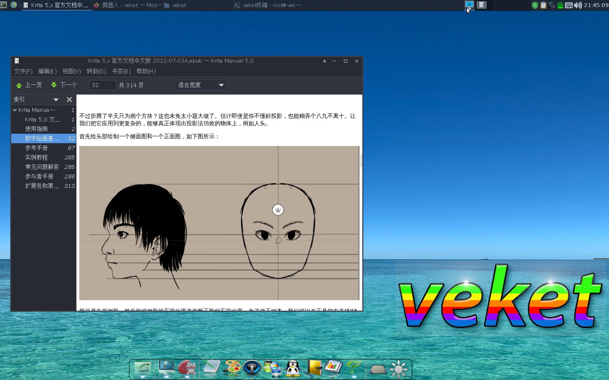The width and height of the screenshot is (609, 380).
Task: Click the screenshot scissors icon in panel
Action: tap(469, 5)
